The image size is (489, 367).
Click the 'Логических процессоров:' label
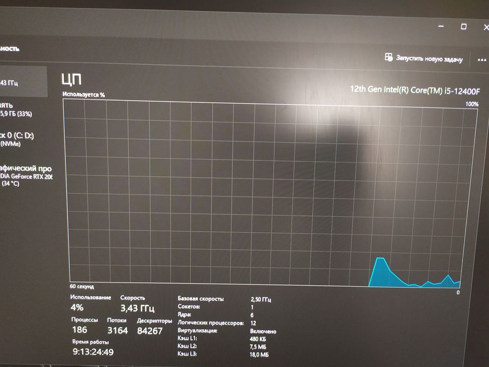click(211, 322)
